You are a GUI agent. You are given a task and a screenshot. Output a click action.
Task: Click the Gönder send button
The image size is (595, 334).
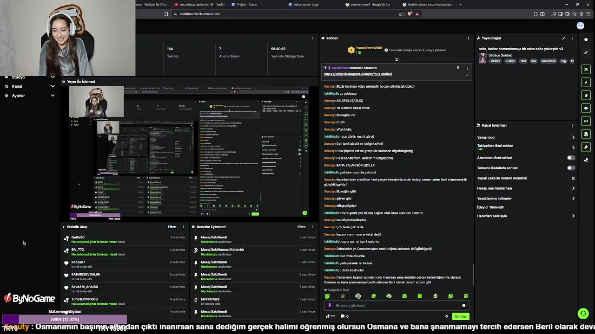[460, 316]
